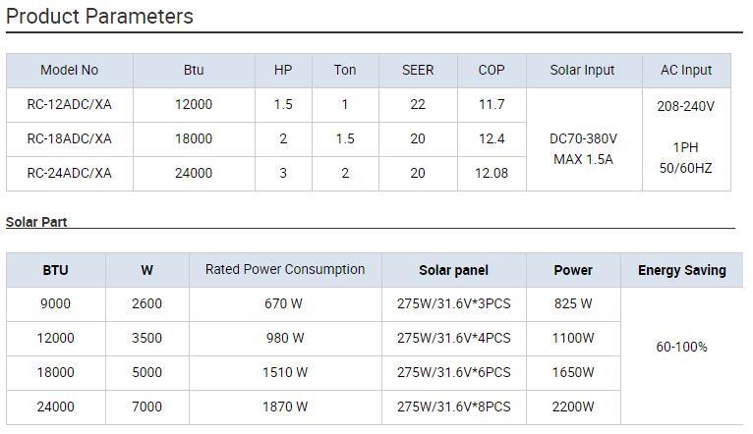The height and width of the screenshot is (434, 753).
Task: Click the AC Input column header
Action: [685, 71]
